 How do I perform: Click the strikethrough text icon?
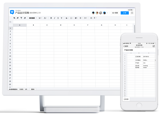[61, 18]
